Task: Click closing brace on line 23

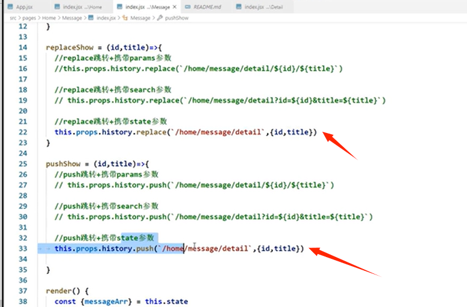Action: pos(48,143)
